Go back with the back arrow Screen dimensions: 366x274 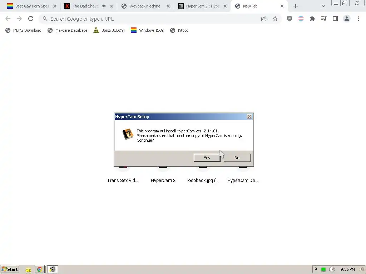coord(8,19)
